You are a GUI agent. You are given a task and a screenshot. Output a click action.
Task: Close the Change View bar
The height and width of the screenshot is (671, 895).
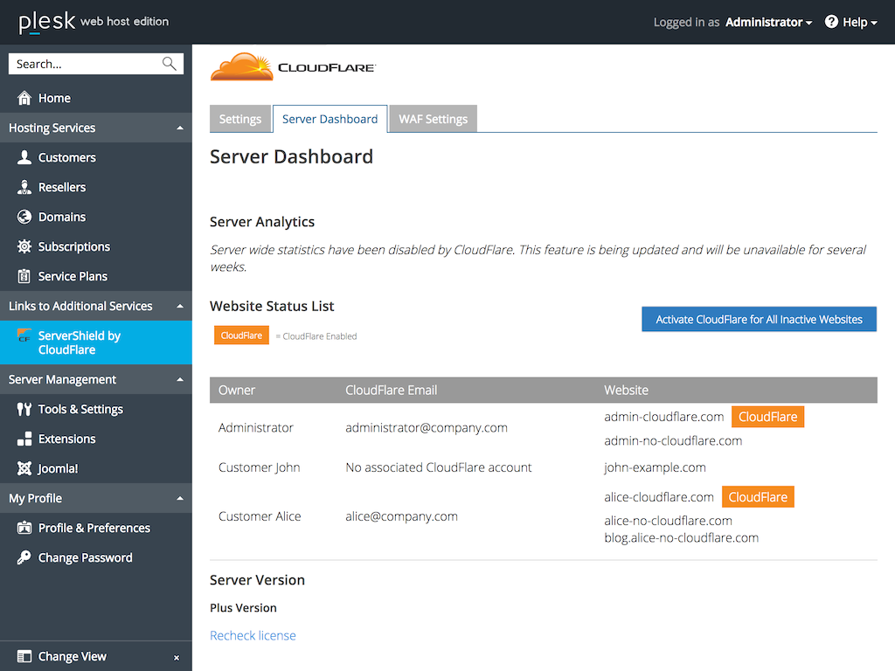click(177, 657)
